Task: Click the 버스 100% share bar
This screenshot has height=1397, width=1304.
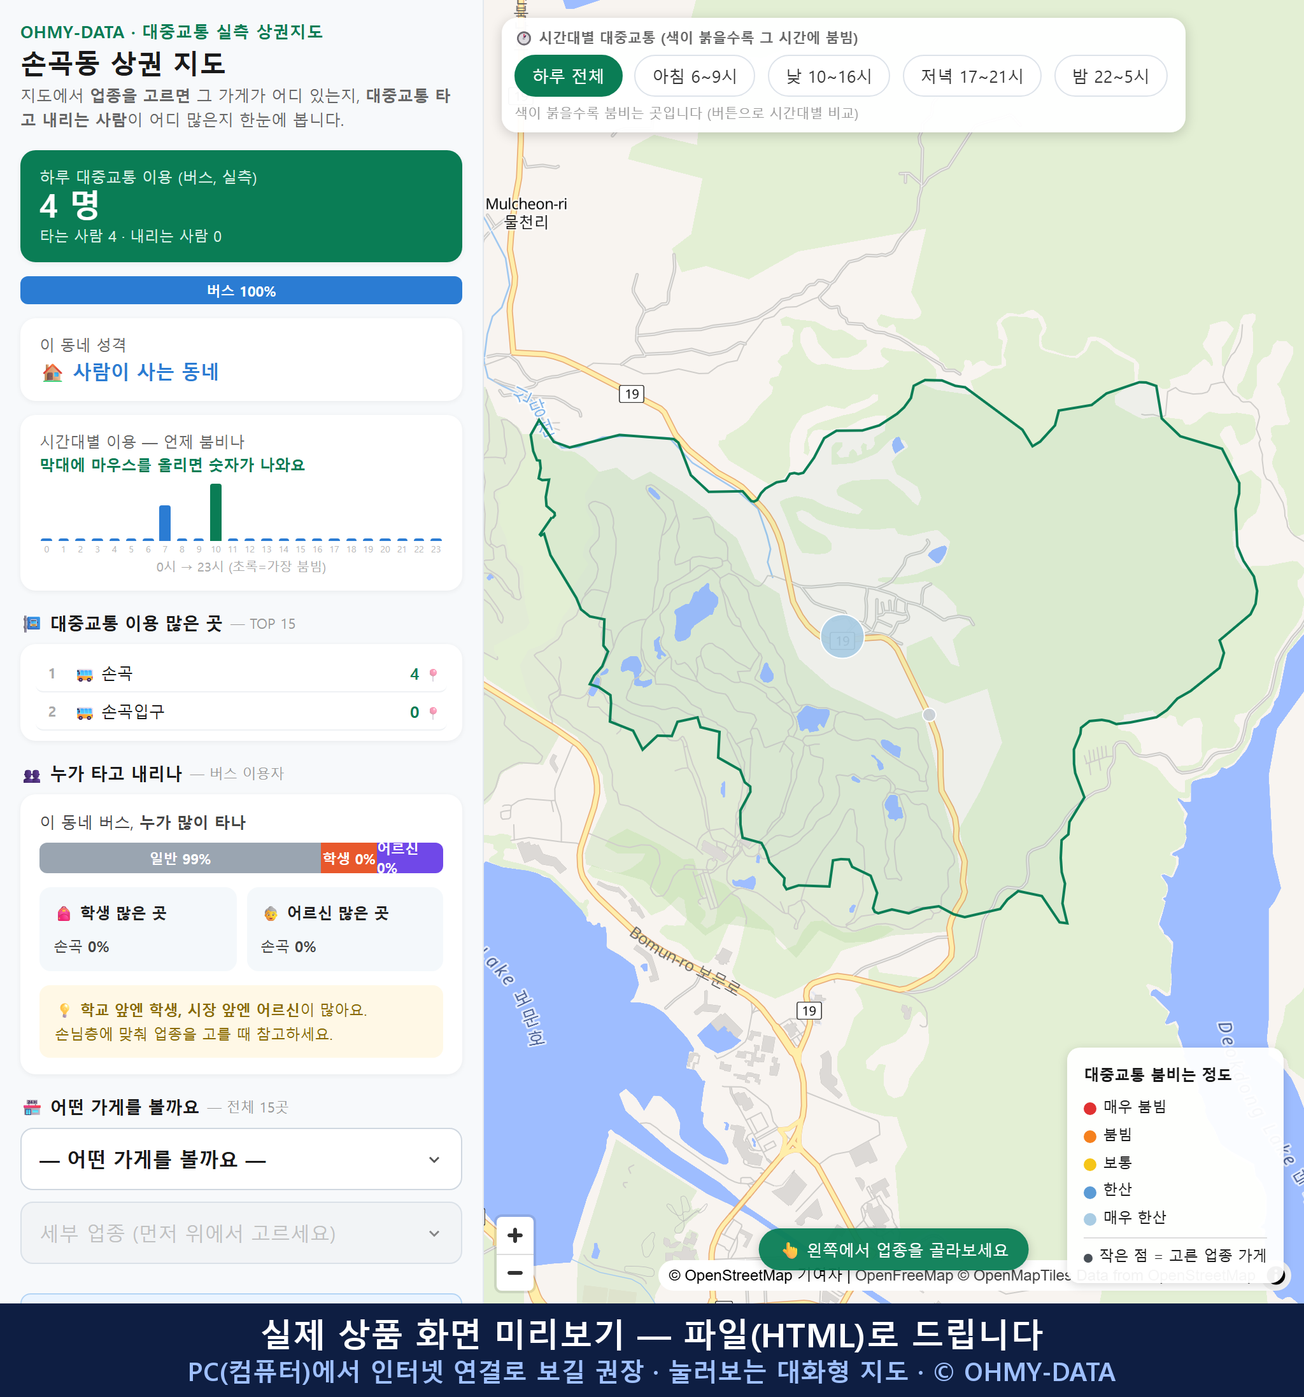Action: (x=241, y=290)
